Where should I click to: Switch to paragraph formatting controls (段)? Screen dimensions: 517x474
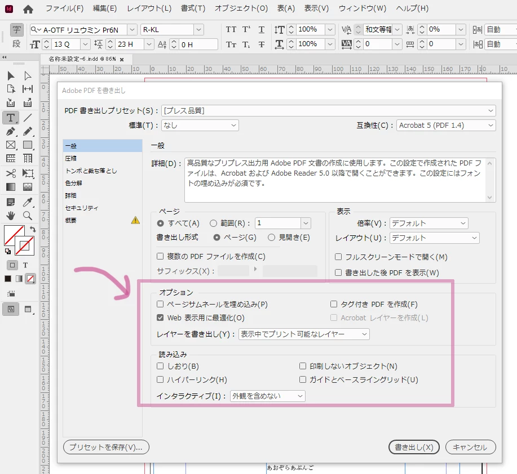pyautogui.click(x=16, y=44)
